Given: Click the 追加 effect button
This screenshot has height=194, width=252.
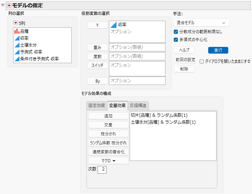Looking at the screenshot, I should pos(108,116).
